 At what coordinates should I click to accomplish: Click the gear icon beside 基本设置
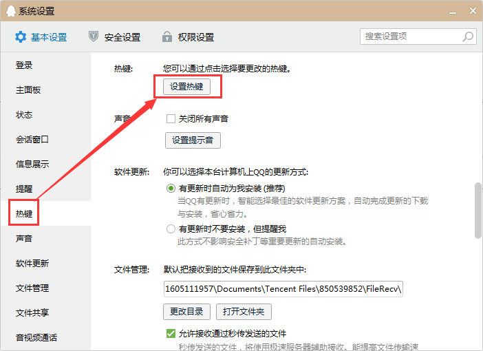tap(21, 37)
